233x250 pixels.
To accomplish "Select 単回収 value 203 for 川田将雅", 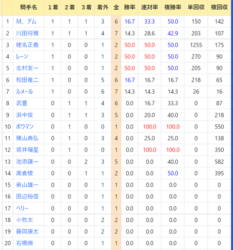I will pyautogui.click(x=196, y=33).
